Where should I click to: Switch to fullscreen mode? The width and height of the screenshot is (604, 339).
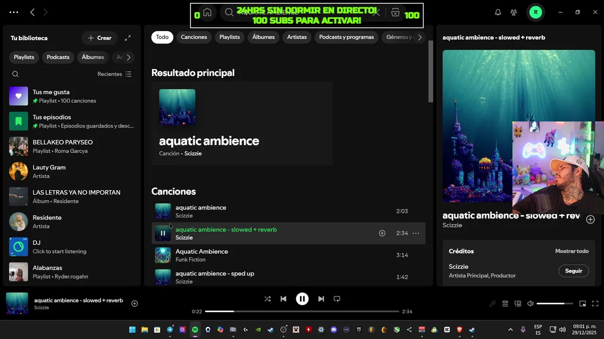point(595,304)
